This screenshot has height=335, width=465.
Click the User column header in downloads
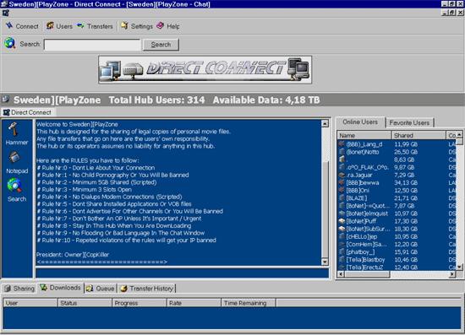(30, 303)
